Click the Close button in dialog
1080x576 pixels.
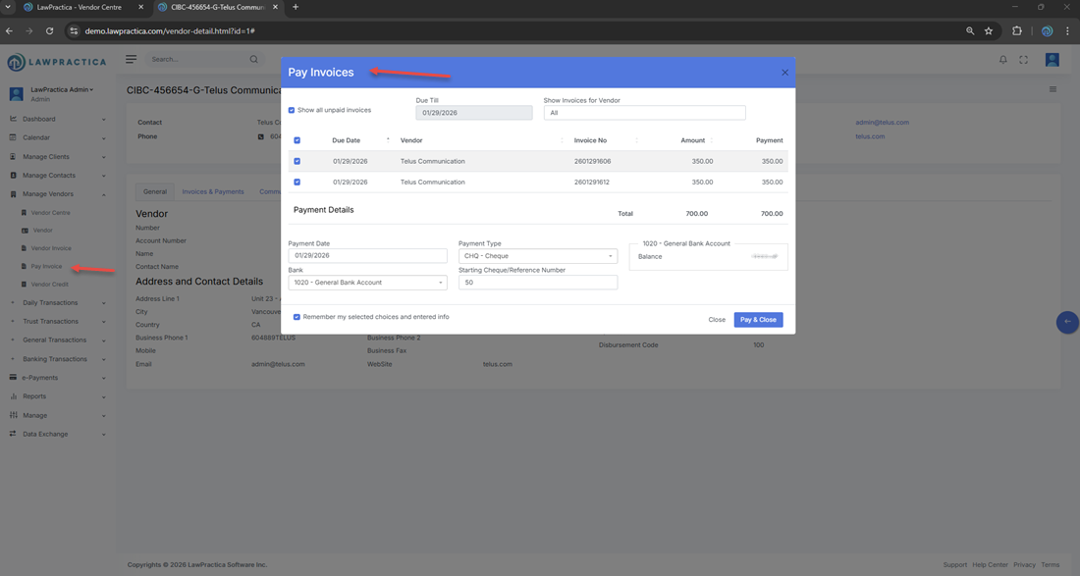717,320
